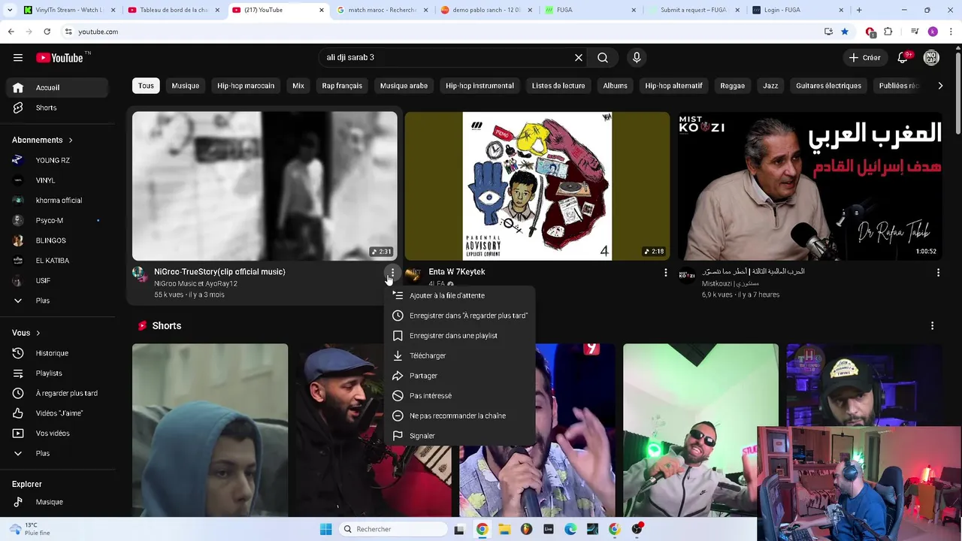Select the Hip-hop instrumental chip
Viewport: 962px width, 541px height.
(x=479, y=86)
